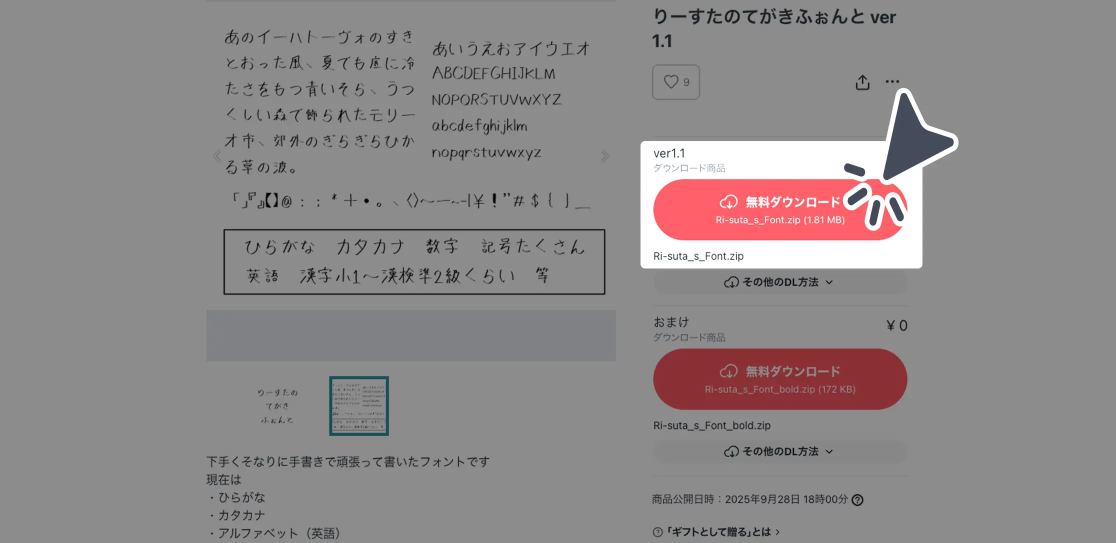Open the Ri-suta_s_Font_bold.zip file link
The height and width of the screenshot is (543, 1116).
pos(712,425)
